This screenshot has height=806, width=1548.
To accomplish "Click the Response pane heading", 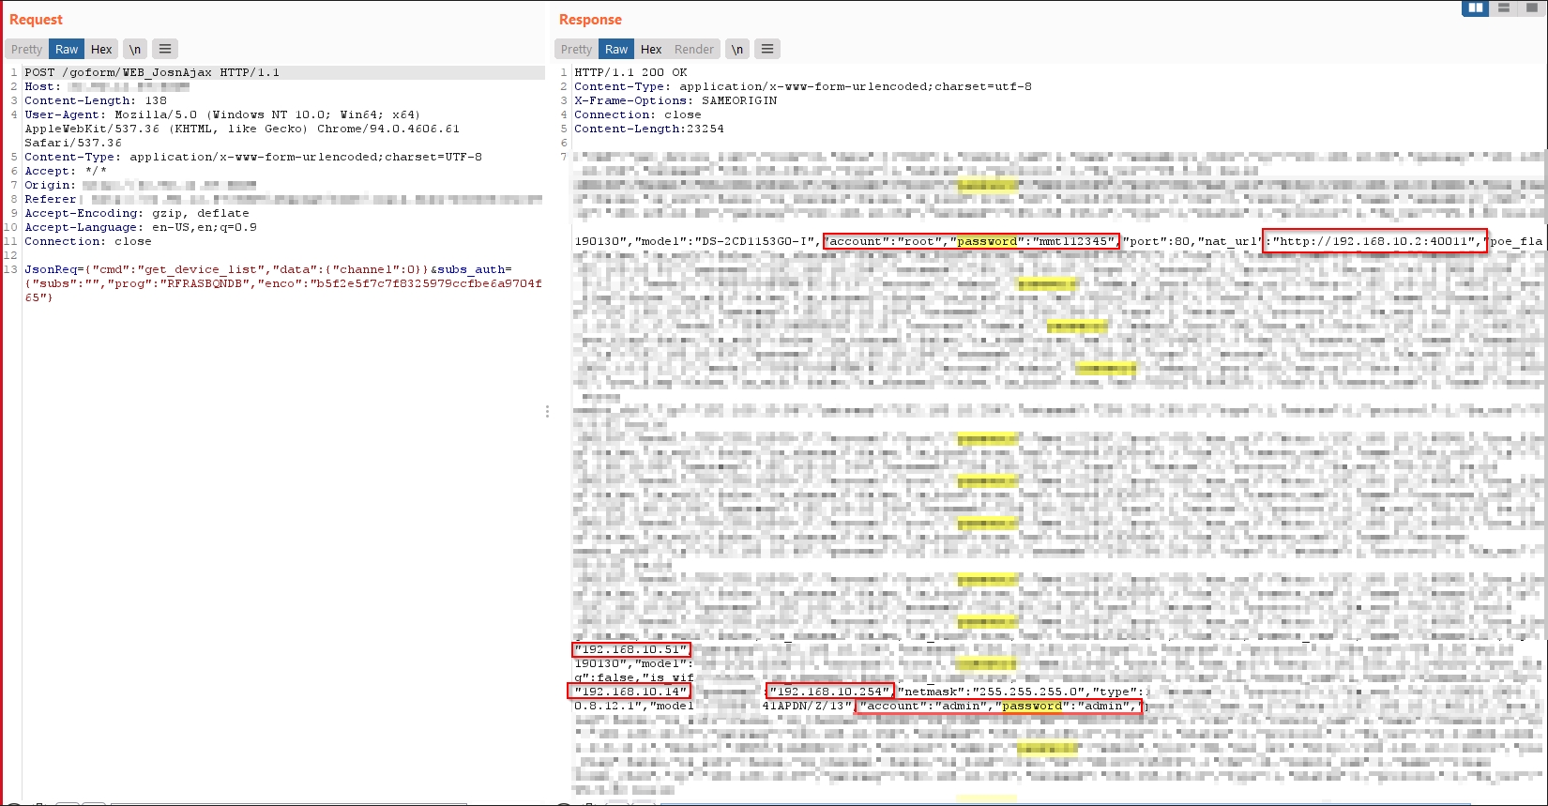I will coord(590,20).
